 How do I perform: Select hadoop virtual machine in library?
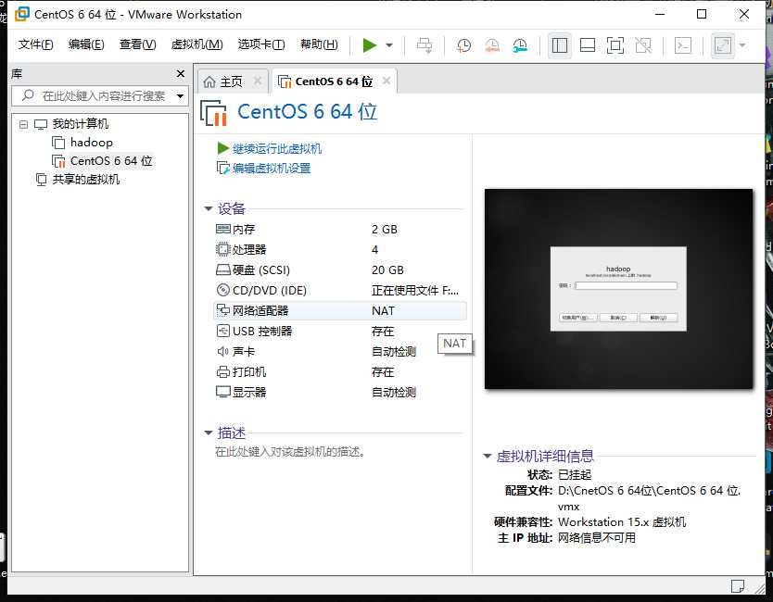92,143
